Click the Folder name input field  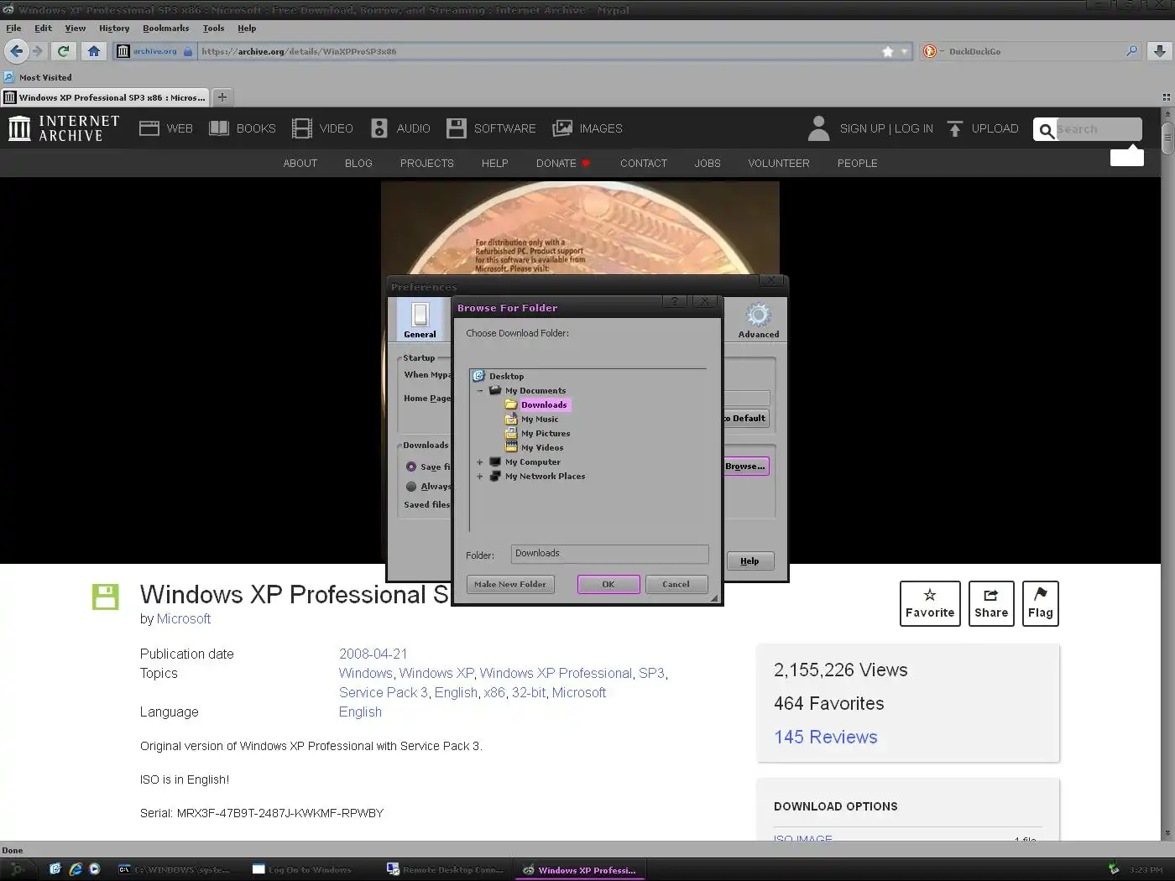click(x=610, y=554)
